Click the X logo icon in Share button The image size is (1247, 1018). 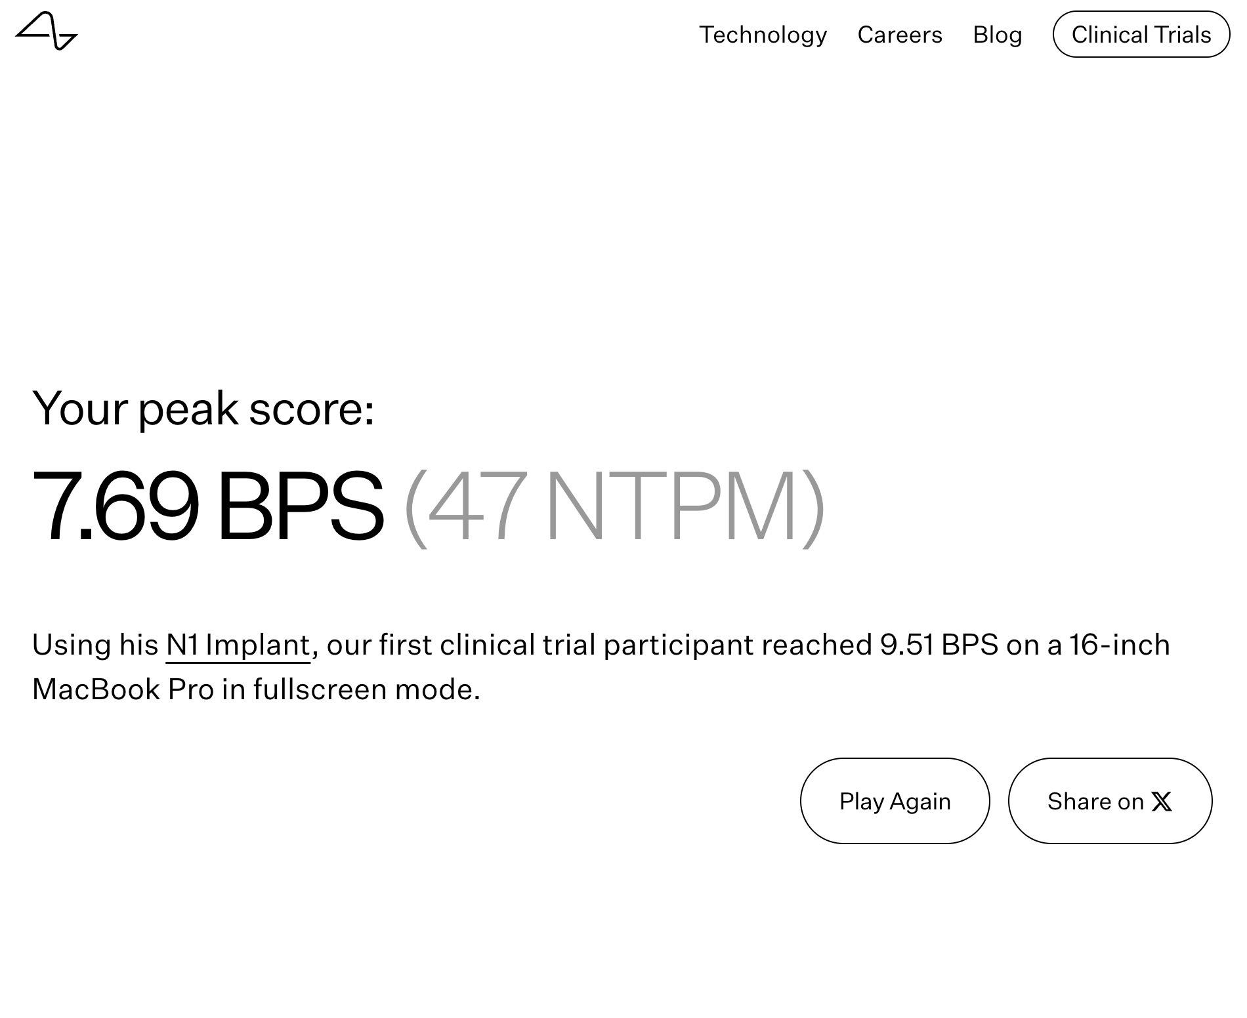tap(1161, 802)
